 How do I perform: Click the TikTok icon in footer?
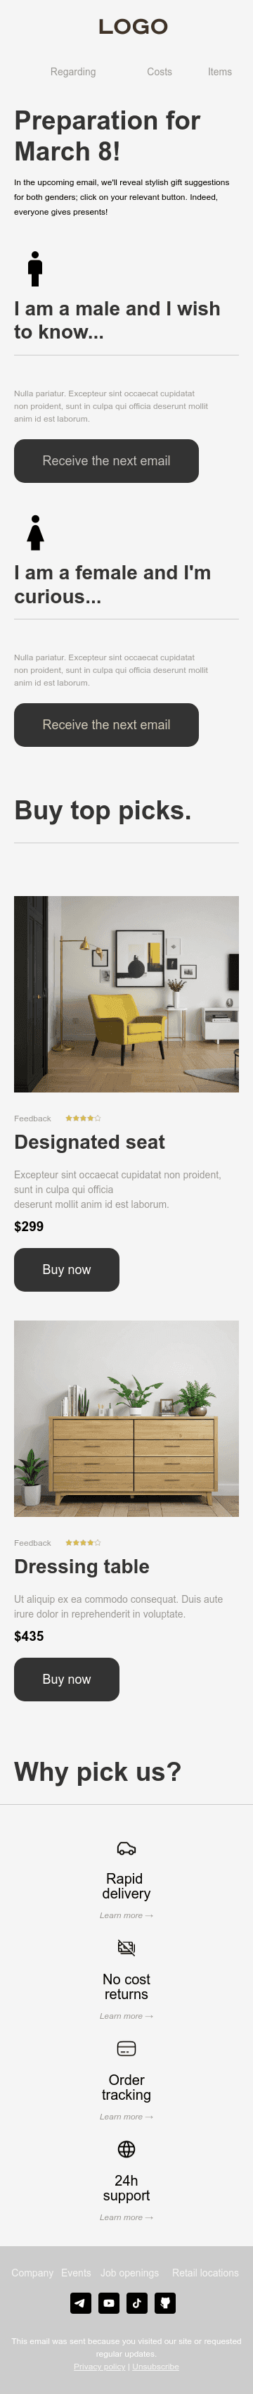[x=137, y=2302]
